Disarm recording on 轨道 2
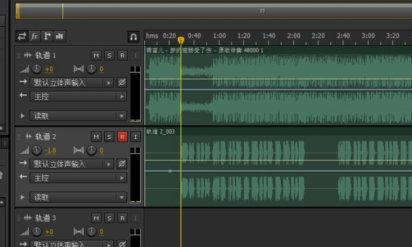Screen dimensions: 412x247 [122, 137]
